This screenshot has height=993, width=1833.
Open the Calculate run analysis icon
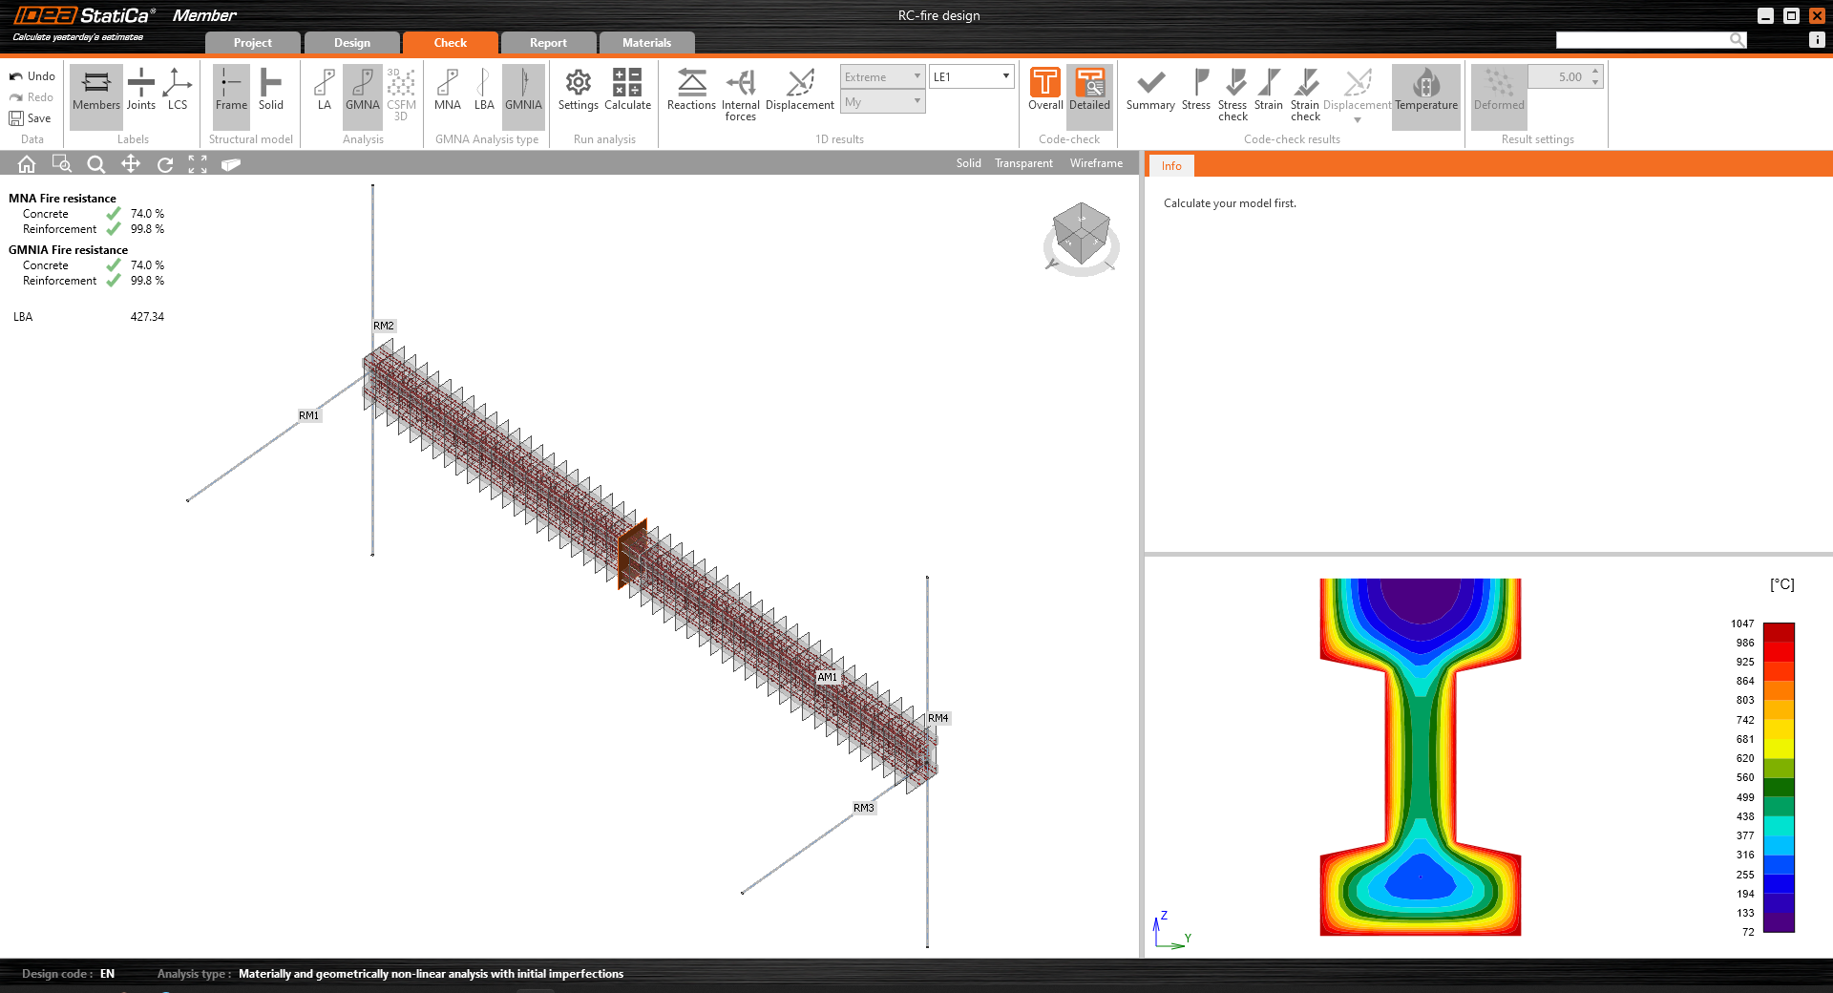(x=627, y=91)
